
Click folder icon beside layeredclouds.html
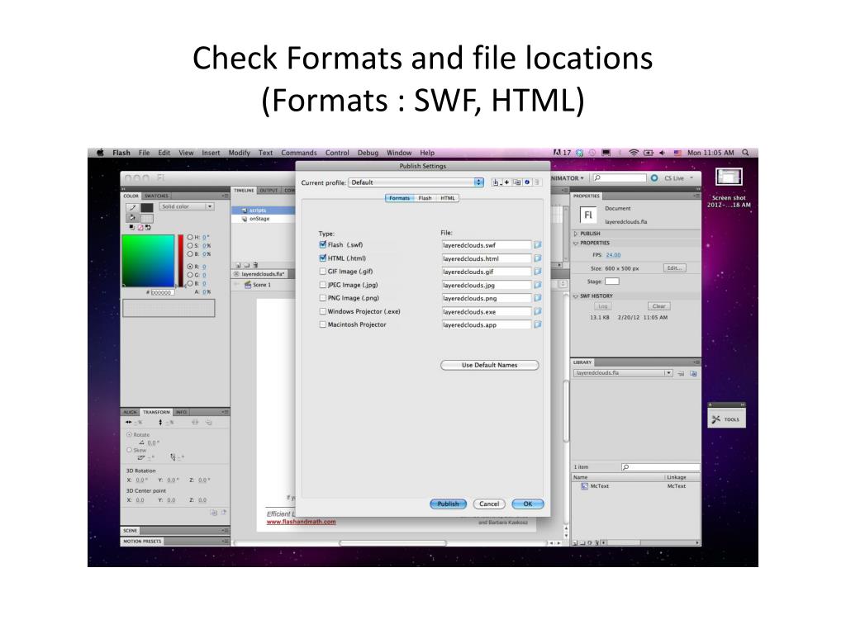(x=537, y=258)
